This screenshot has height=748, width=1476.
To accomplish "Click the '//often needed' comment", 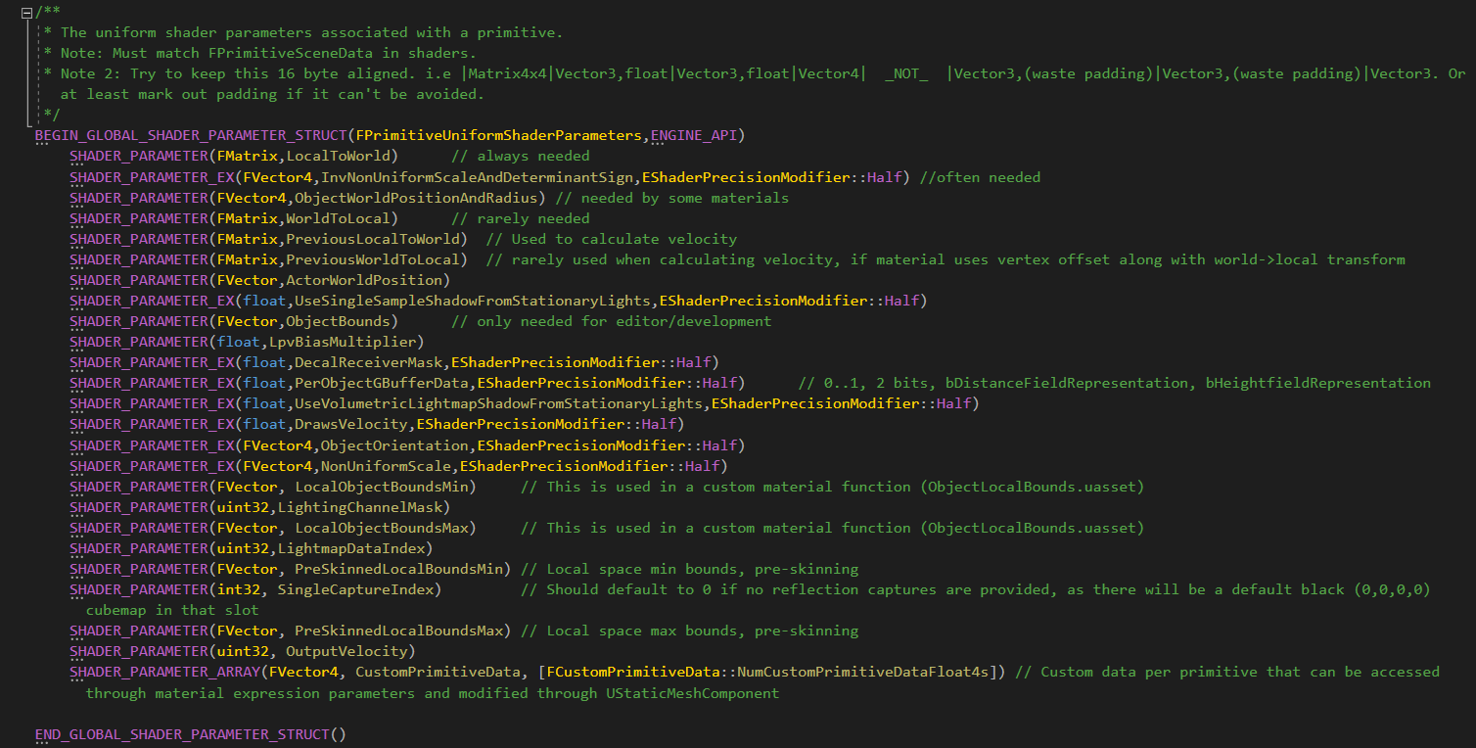I will click(x=980, y=177).
